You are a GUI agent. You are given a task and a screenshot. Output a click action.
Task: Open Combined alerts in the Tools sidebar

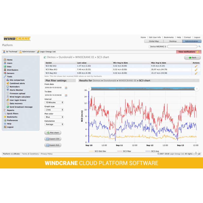point(17,83)
